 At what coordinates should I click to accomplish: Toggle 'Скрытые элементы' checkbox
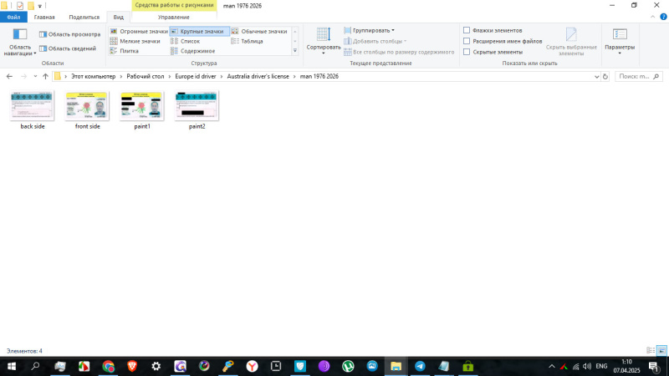467,52
